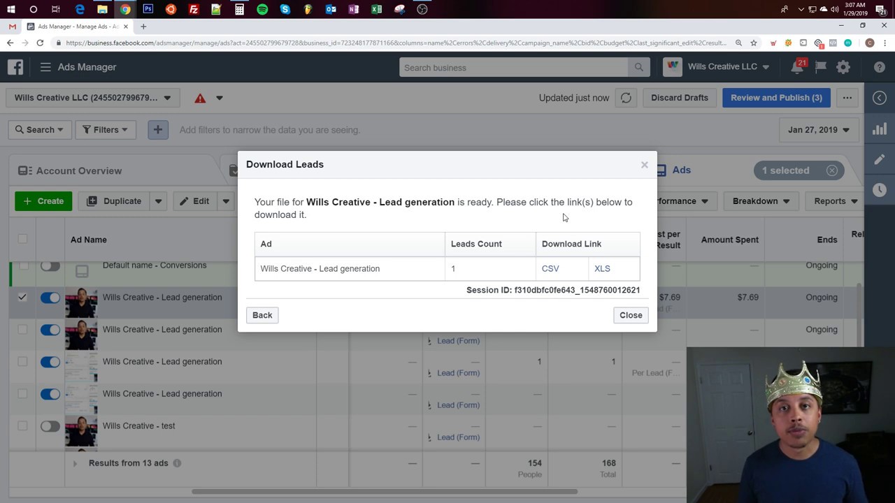The width and height of the screenshot is (895, 503).
Task: Expand Results from 13 ads row
Action: (x=75, y=463)
